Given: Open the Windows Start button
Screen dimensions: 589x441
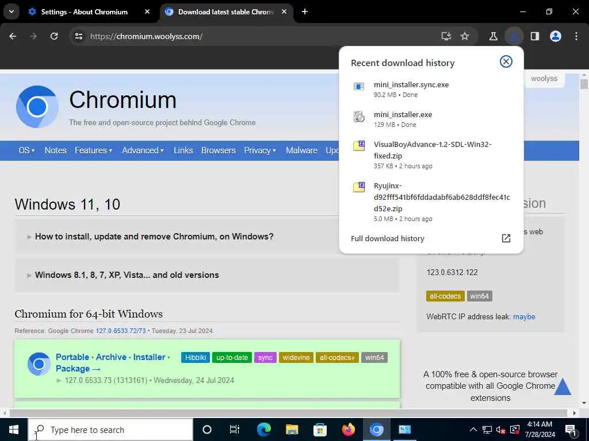Looking at the screenshot, I should (x=14, y=430).
